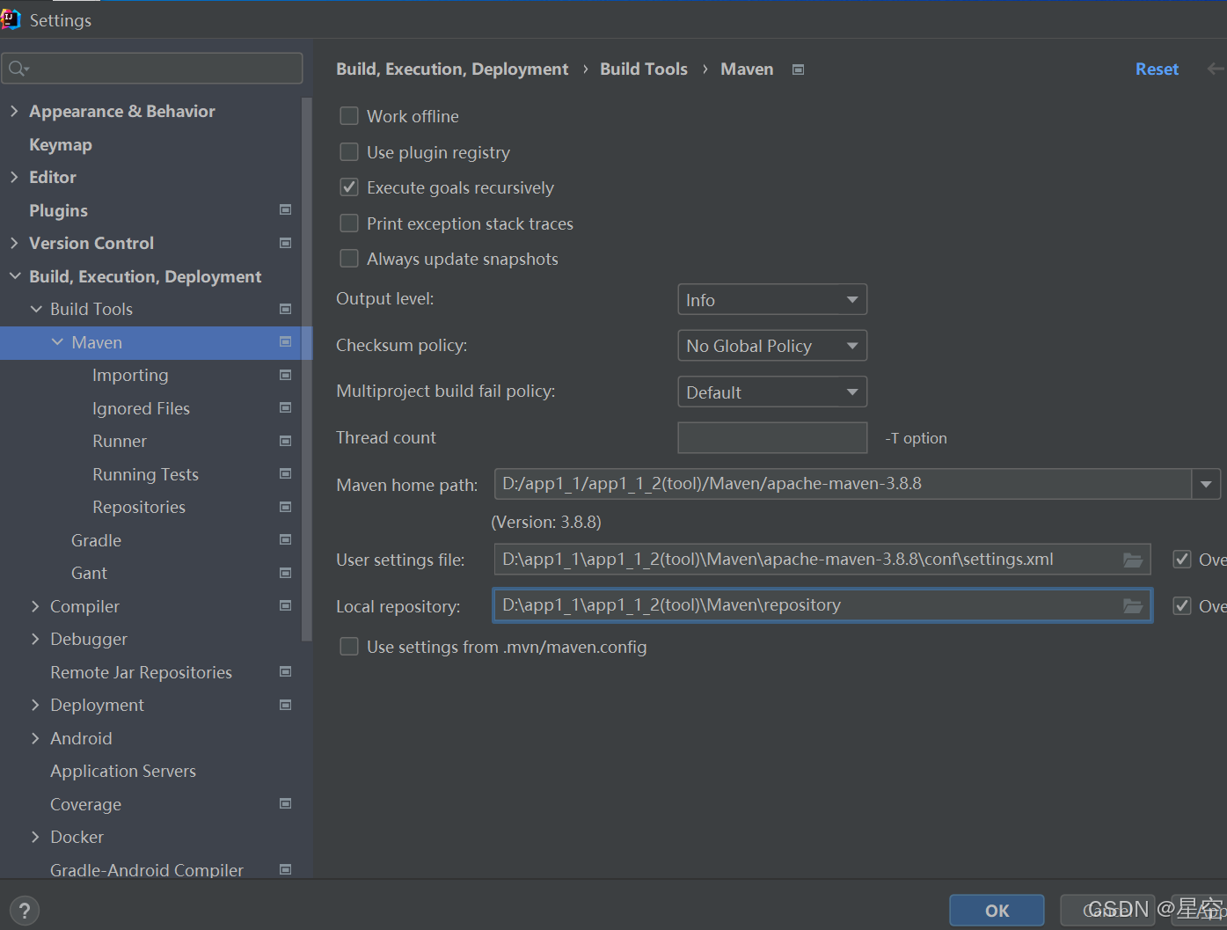Viewport: 1227px width, 930px height.
Task: Toggle Override checkbox for Local repository
Action: [1182, 605]
